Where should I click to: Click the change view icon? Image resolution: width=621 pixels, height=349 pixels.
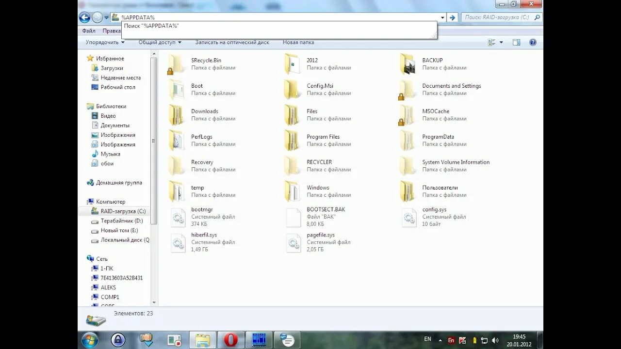tap(492, 42)
